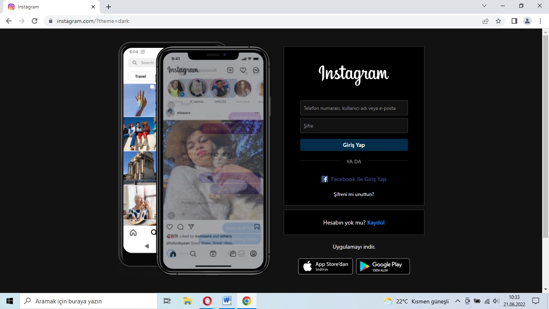The image size is (549, 309).
Task: Click the bookmark save icon on the post
Action: click(x=257, y=227)
